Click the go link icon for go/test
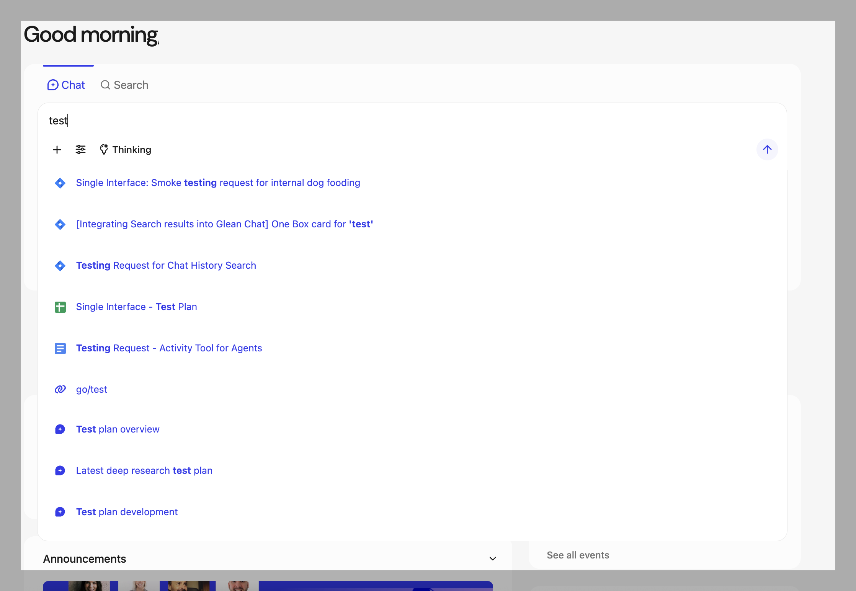856x591 pixels. point(60,390)
